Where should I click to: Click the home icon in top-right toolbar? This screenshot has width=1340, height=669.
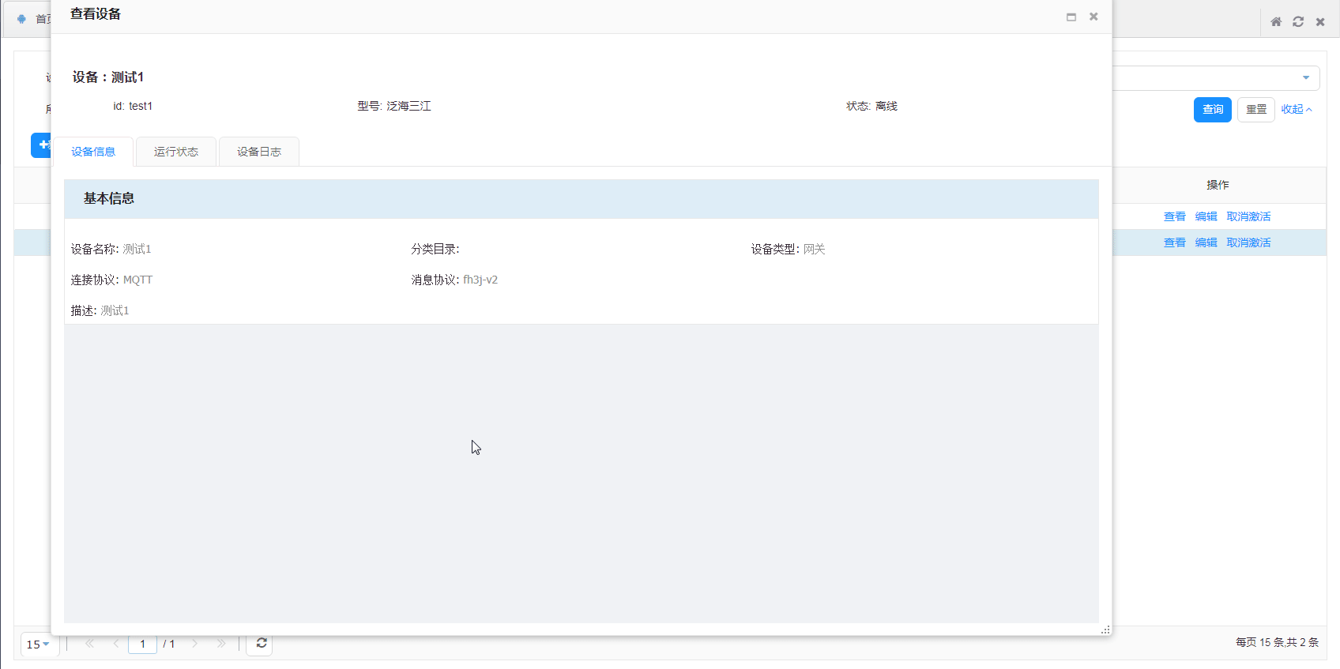1276,22
